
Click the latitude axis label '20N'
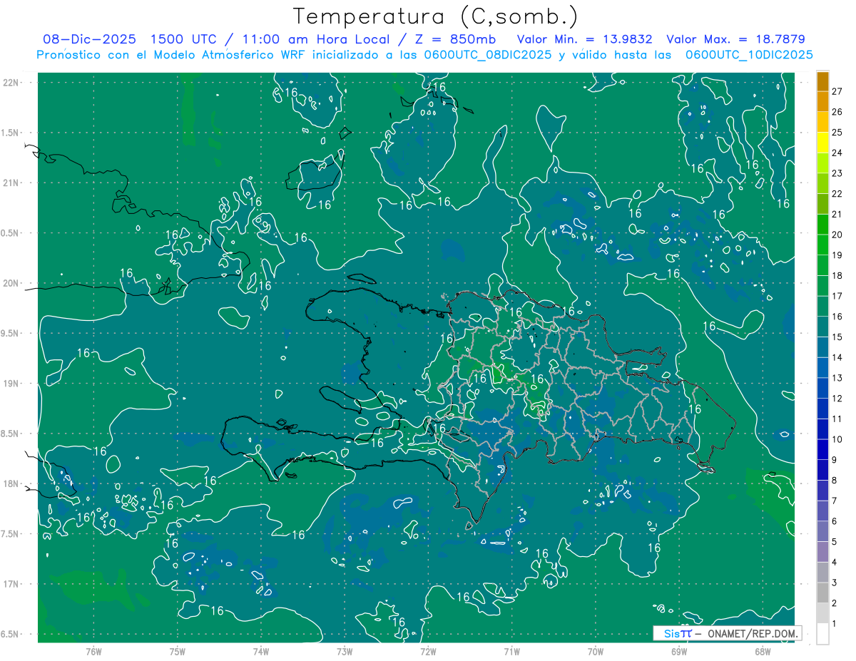(x=11, y=283)
